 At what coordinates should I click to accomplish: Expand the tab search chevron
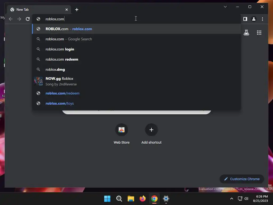point(225,7)
